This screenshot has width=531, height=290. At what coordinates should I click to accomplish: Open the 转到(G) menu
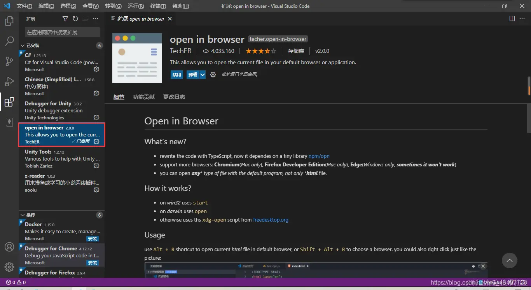[x=113, y=6]
